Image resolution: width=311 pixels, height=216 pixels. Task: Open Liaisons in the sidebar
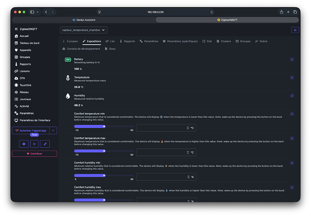[x=22, y=71]
